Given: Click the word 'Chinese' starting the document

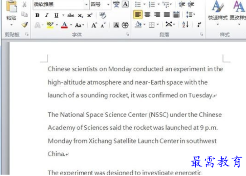Looking at the screenshot, I should pyautogui.click(x=59, y=69).
